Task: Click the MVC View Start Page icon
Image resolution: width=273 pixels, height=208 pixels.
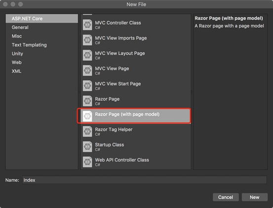Action: [87, 85]
